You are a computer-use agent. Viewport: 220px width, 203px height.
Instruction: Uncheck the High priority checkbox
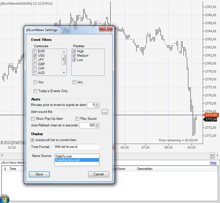click(74, 51)
